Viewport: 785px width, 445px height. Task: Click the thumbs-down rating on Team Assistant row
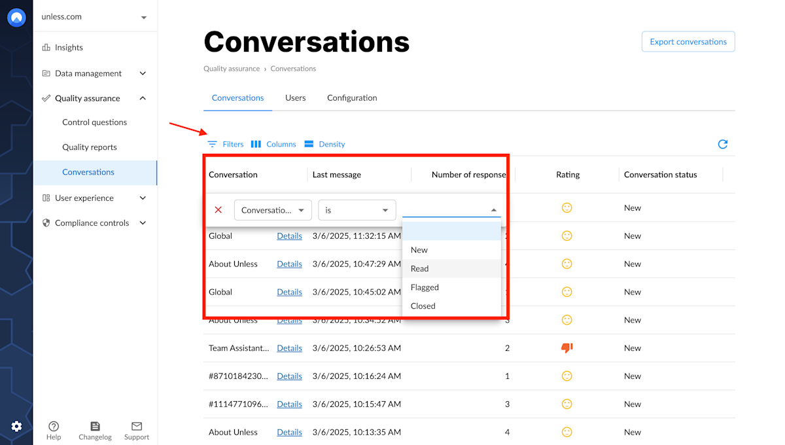click(x=567, y=347)
